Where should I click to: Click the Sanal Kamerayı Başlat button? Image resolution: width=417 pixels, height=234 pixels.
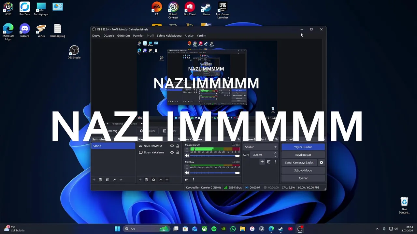299,162
